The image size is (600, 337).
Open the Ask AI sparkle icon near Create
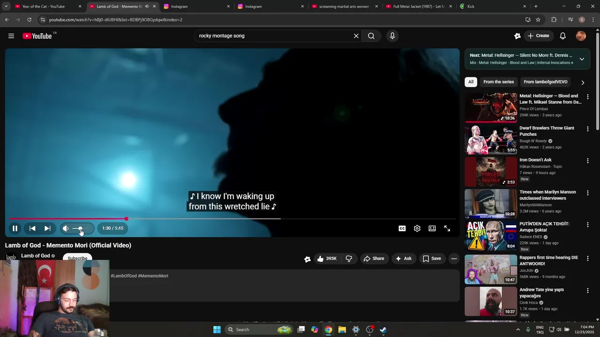click(x=517, y=36)
